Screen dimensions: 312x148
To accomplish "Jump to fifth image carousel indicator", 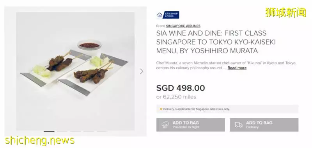I will pos(102,131).
